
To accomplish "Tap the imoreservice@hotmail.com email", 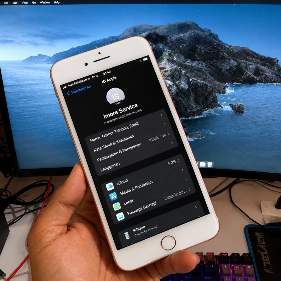I will [123, 116].
